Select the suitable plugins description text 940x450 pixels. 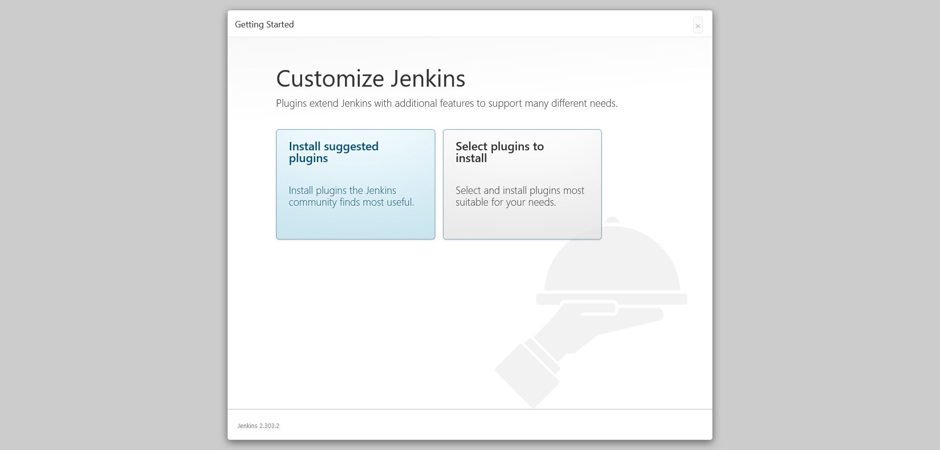point(519,196)
